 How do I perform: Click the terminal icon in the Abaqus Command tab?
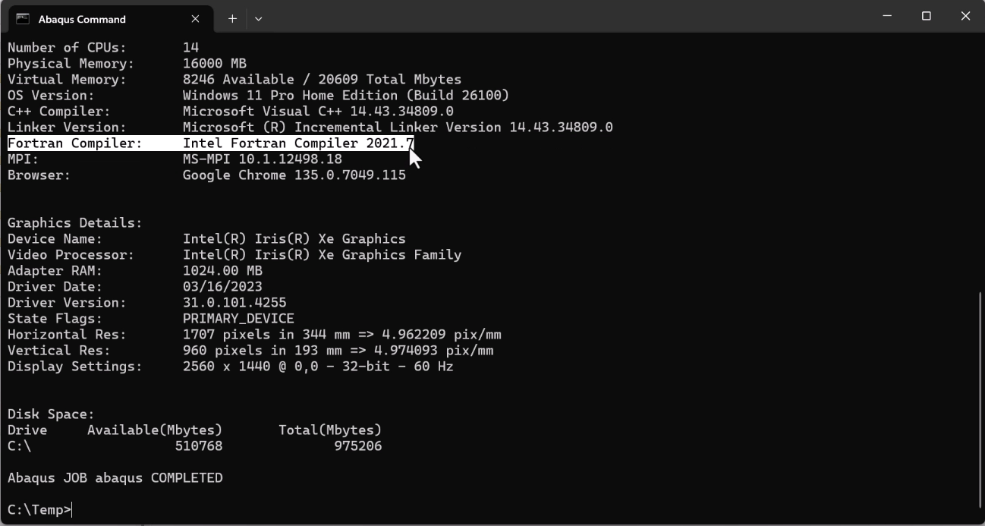[23, 19]
